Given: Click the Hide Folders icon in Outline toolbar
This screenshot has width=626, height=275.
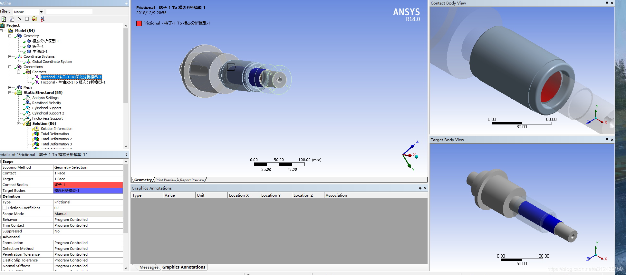Looking at the screenshot, I should [x=34, y=19].
